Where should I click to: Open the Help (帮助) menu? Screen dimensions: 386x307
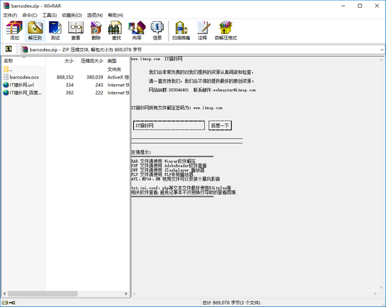115,15
